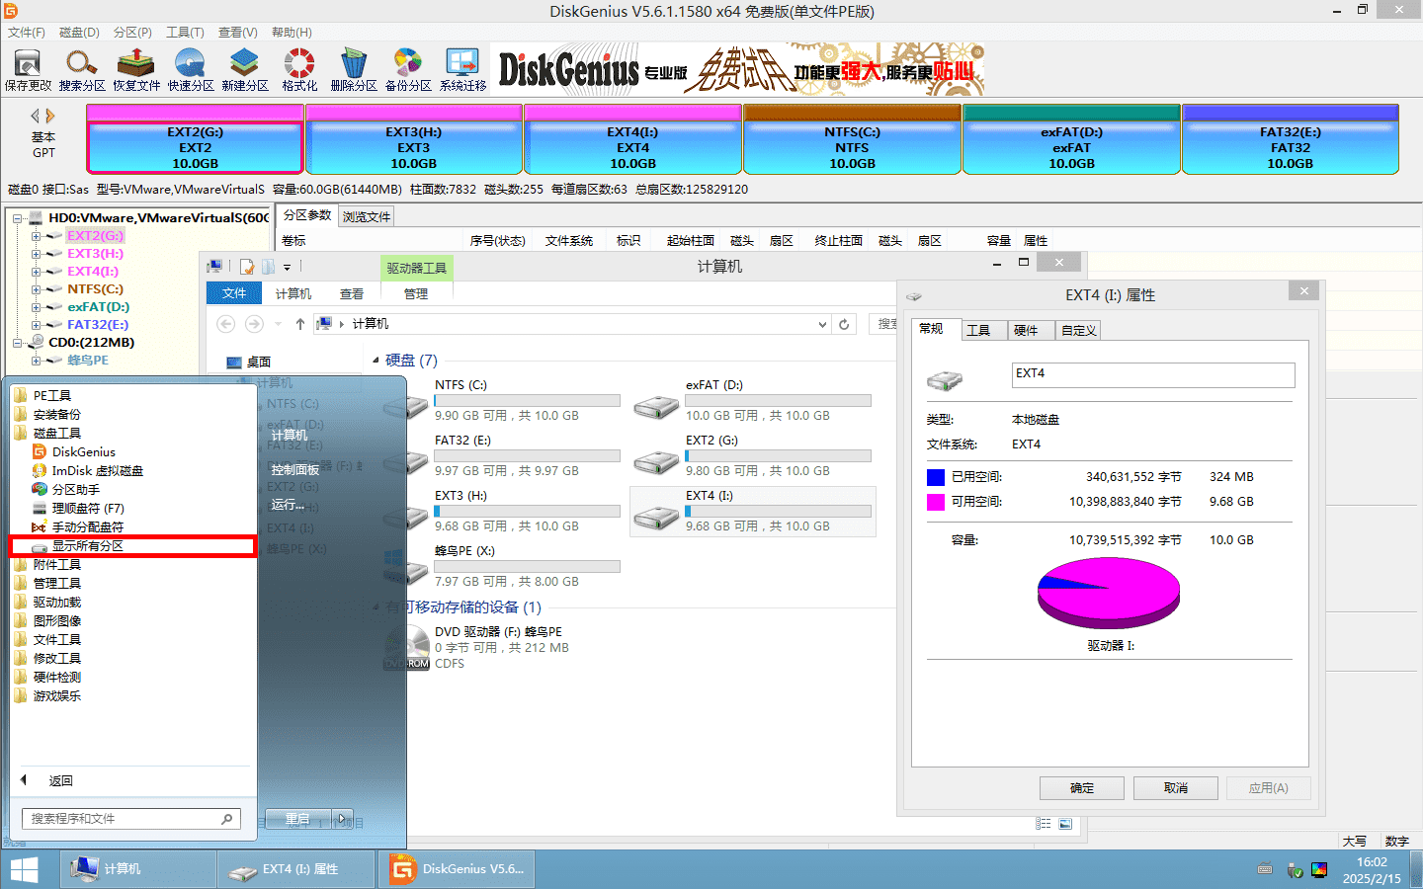Open the 驱动器工具 管理 ribbon tab
Viewport: 1423px width, 889px height.
click(x=416, y=293)
